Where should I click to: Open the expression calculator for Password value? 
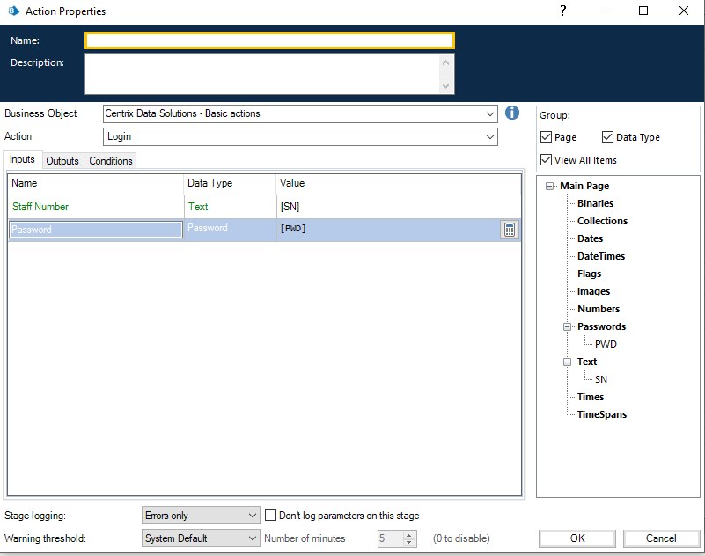tap(509, 229)
